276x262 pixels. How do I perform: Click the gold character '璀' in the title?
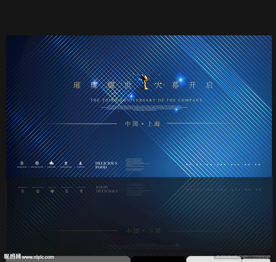tap(77, 85)
